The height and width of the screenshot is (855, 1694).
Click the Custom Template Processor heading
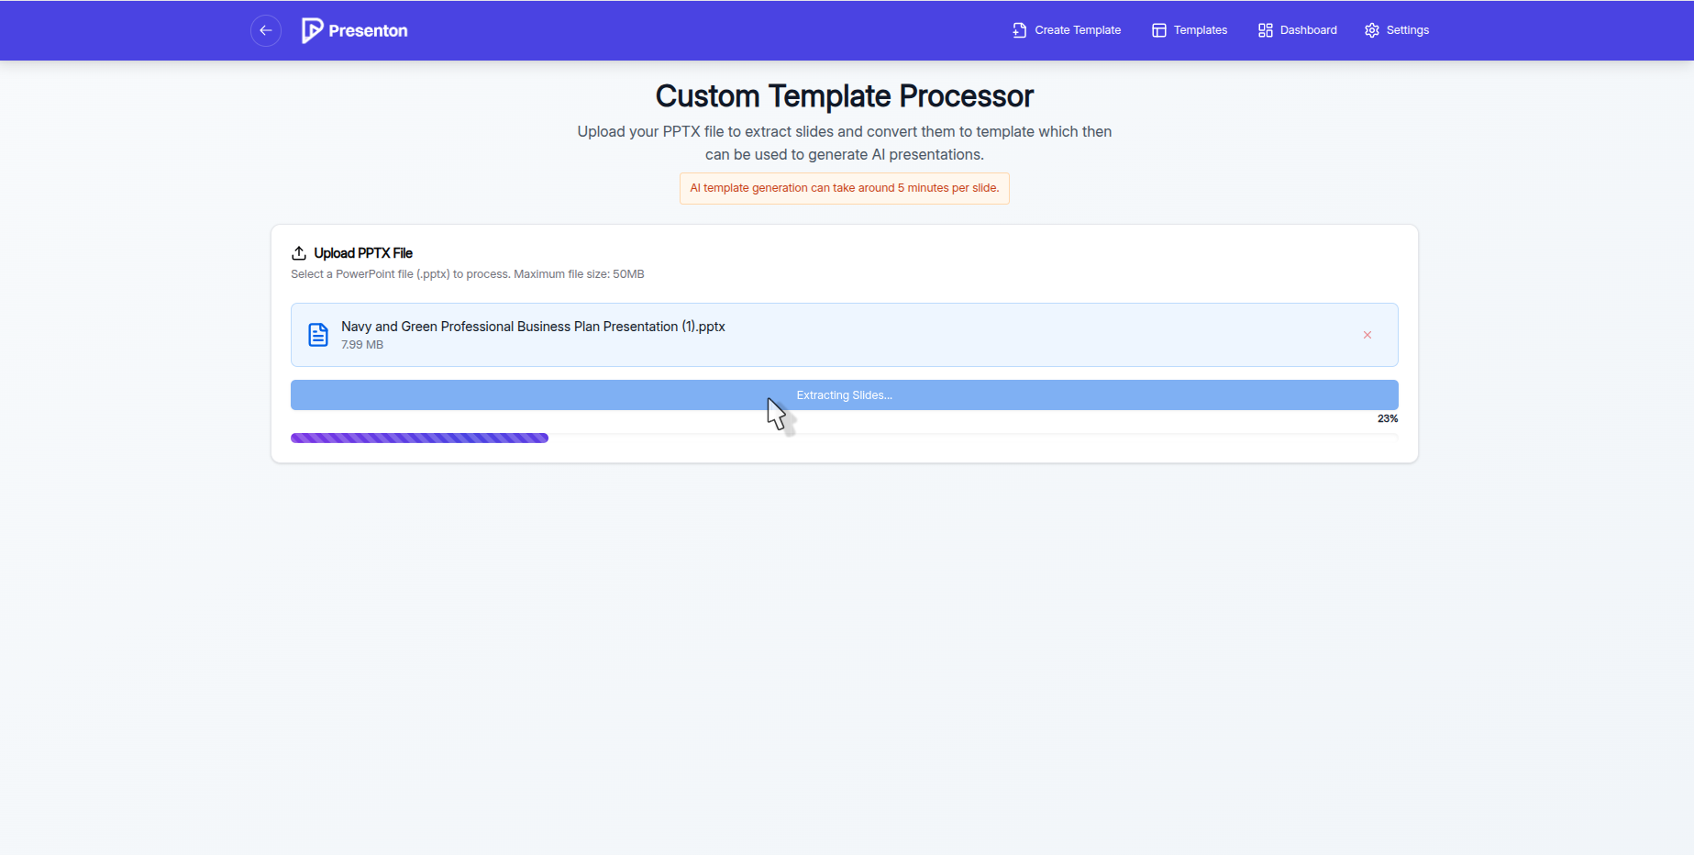(844, 95)
